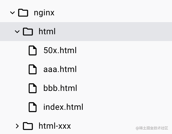
Task: Click the html-xxx folder icon
Action: 28,126
